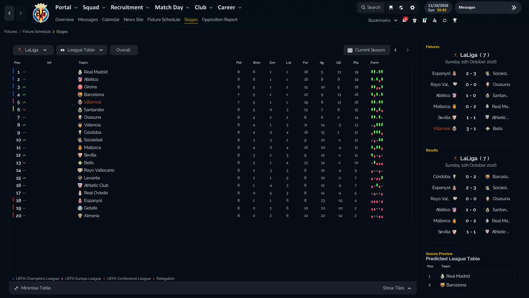Click the Overall filter button
Viewport: 529px width, 298px height.
(123, 50)
